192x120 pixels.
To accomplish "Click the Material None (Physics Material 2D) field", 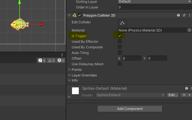I will point(152,30).
